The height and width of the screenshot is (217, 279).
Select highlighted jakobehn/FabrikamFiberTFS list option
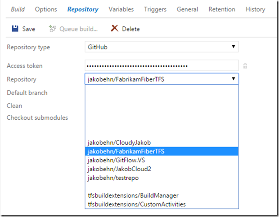[x=162, y=151]
